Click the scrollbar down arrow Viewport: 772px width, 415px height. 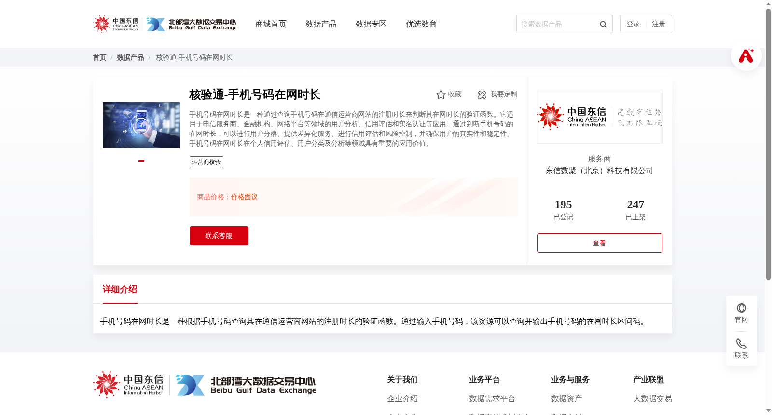768,411
